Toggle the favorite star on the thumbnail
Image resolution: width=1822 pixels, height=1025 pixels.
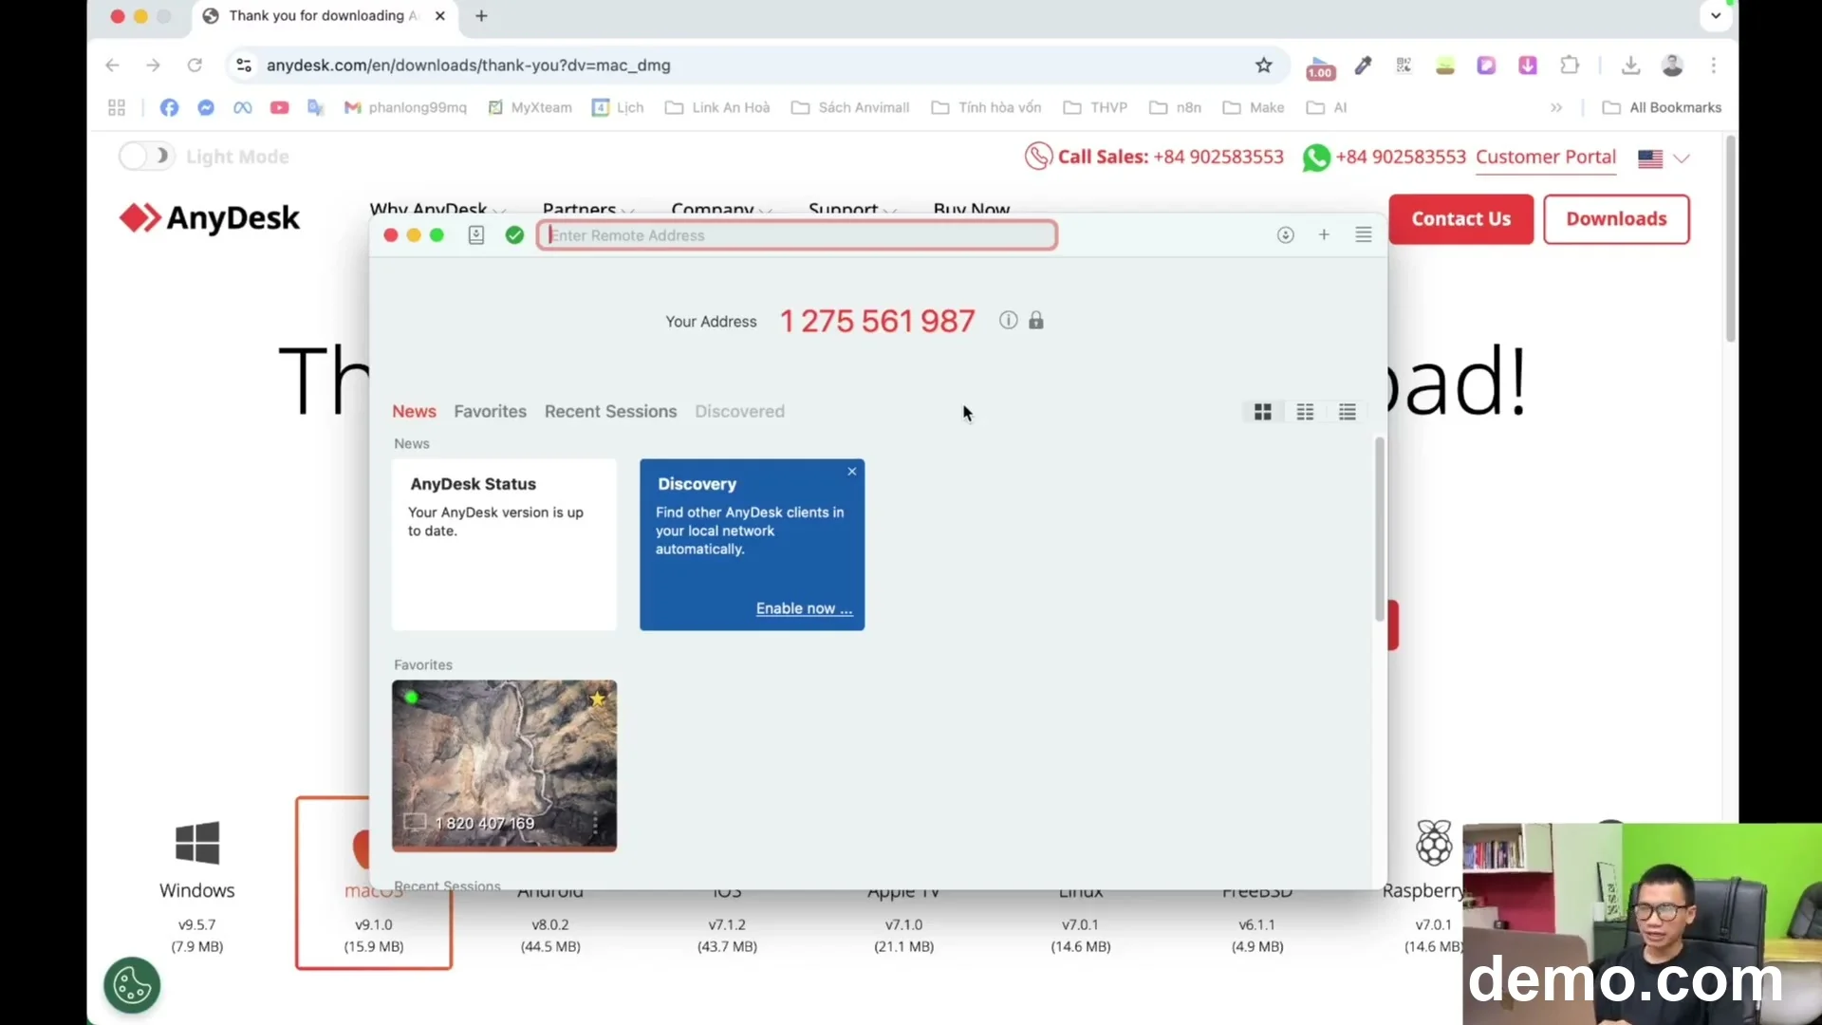tap(597, 699)
